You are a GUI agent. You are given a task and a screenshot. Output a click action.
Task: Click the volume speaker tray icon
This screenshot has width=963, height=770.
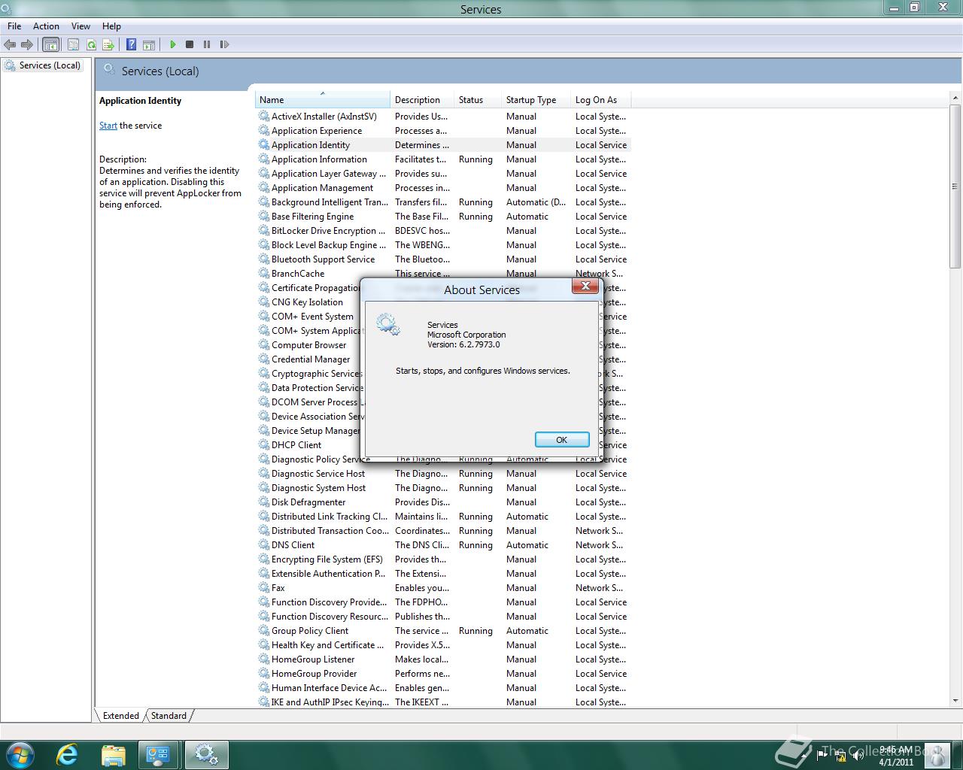pyautogui.click(x=858, y=755)
